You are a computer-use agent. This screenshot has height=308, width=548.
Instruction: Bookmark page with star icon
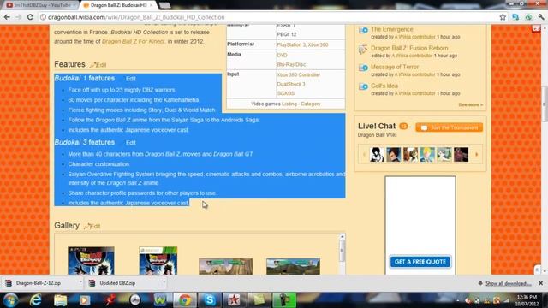pyautogui.click(x=503, y=17)
